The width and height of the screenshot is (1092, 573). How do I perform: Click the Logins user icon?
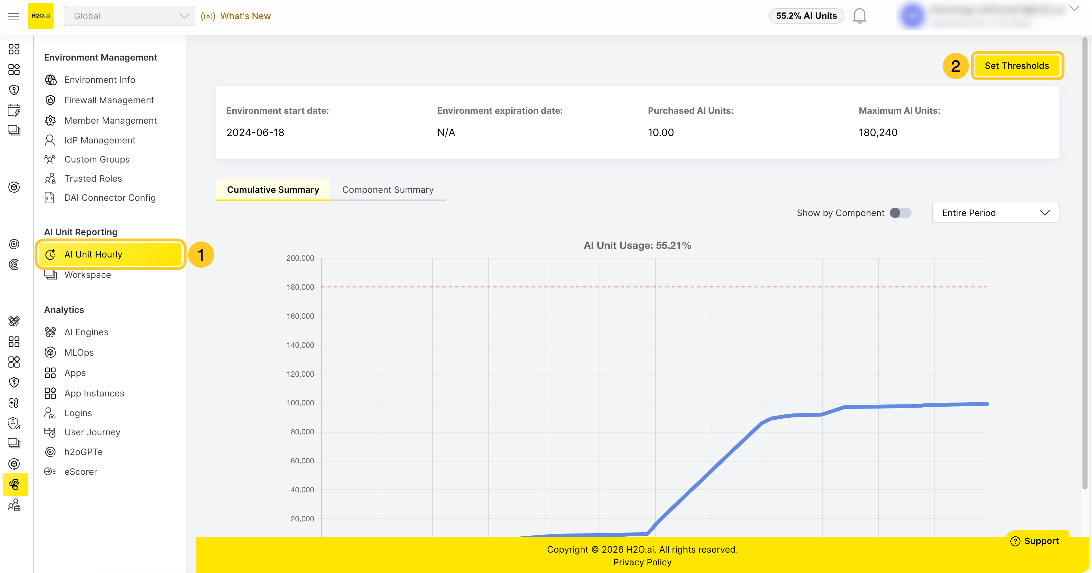click(x=50, y=413)
